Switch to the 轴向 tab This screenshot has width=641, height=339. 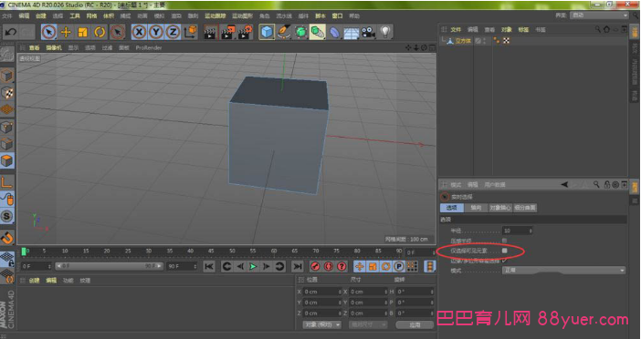click(476, 208)
